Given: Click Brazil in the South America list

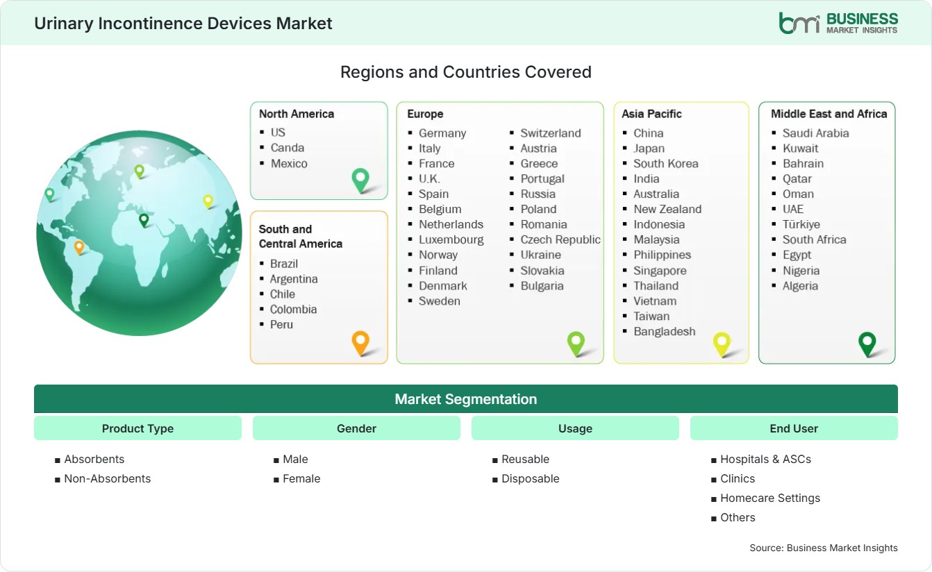Looking at the screenshot, I should [x=284, y=263].
